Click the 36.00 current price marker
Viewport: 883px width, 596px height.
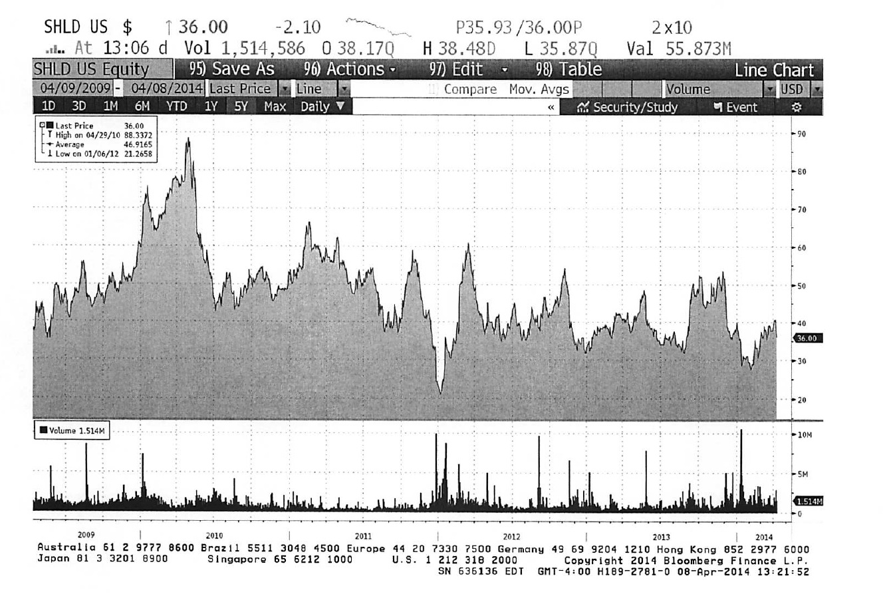808,338
